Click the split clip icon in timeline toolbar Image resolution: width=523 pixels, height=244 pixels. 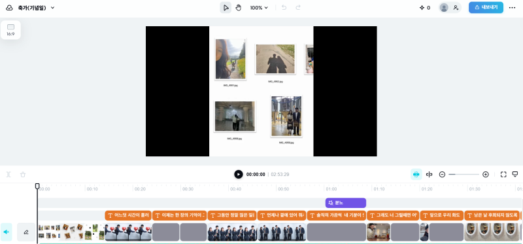pos(8,174)
